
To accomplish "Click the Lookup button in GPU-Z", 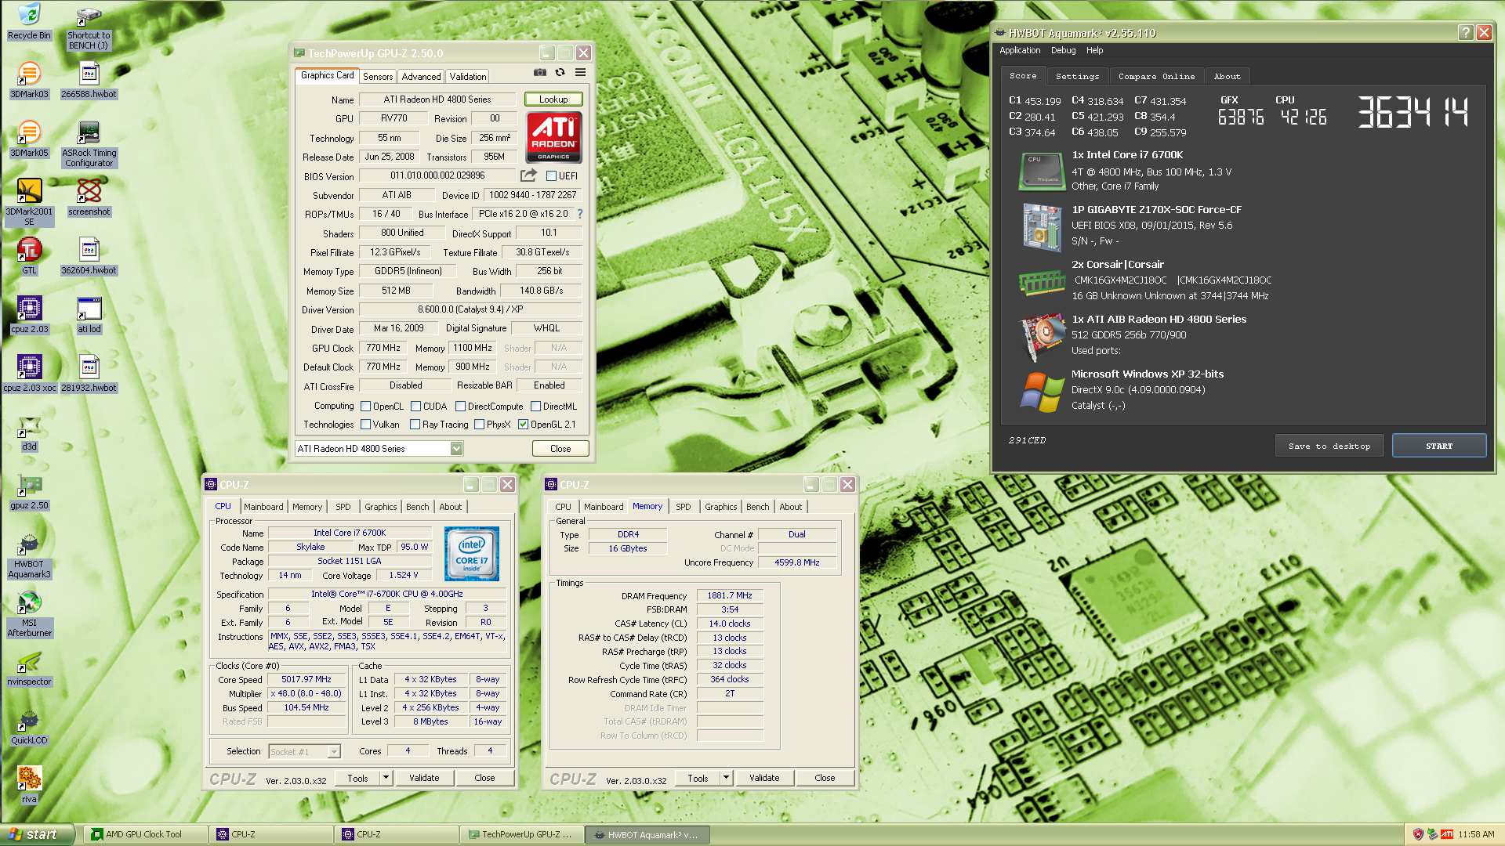I will (x=553, y=99).
